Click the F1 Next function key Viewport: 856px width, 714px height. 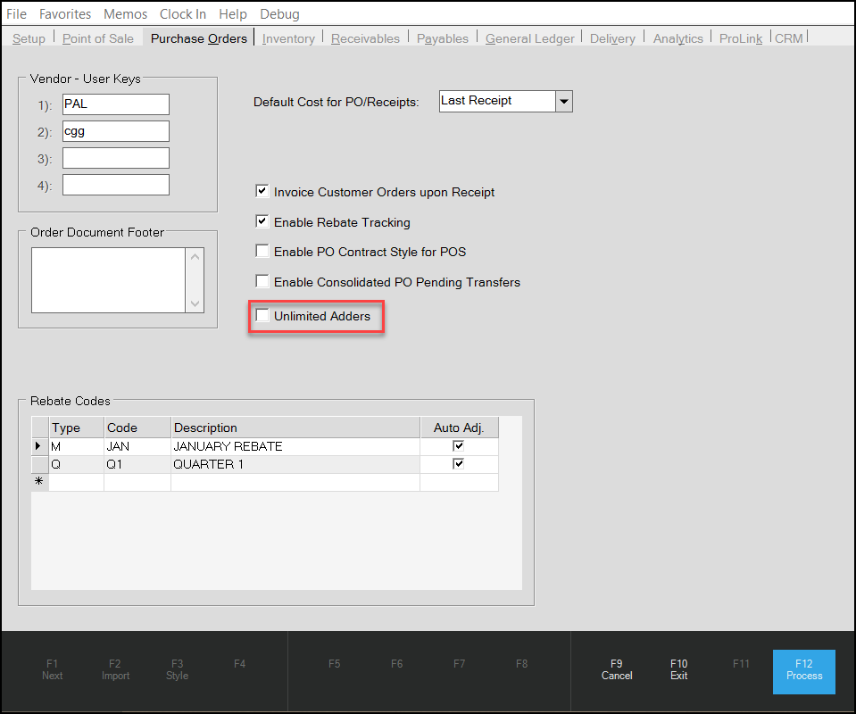pos(53,669)
